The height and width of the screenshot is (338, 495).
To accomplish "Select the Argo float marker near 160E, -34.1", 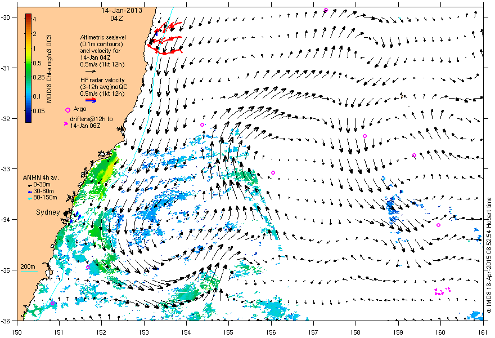I will [x=439, y=225].
